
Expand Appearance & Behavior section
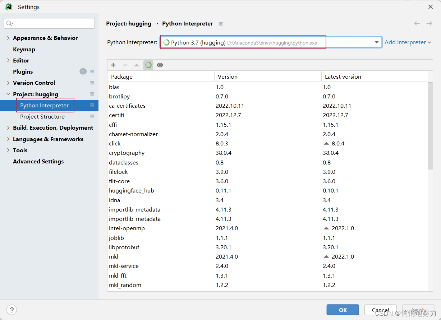click(8, 38)
